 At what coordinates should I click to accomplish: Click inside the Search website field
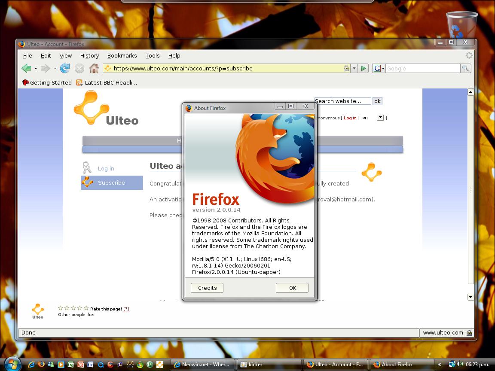[x=342, y=101]
